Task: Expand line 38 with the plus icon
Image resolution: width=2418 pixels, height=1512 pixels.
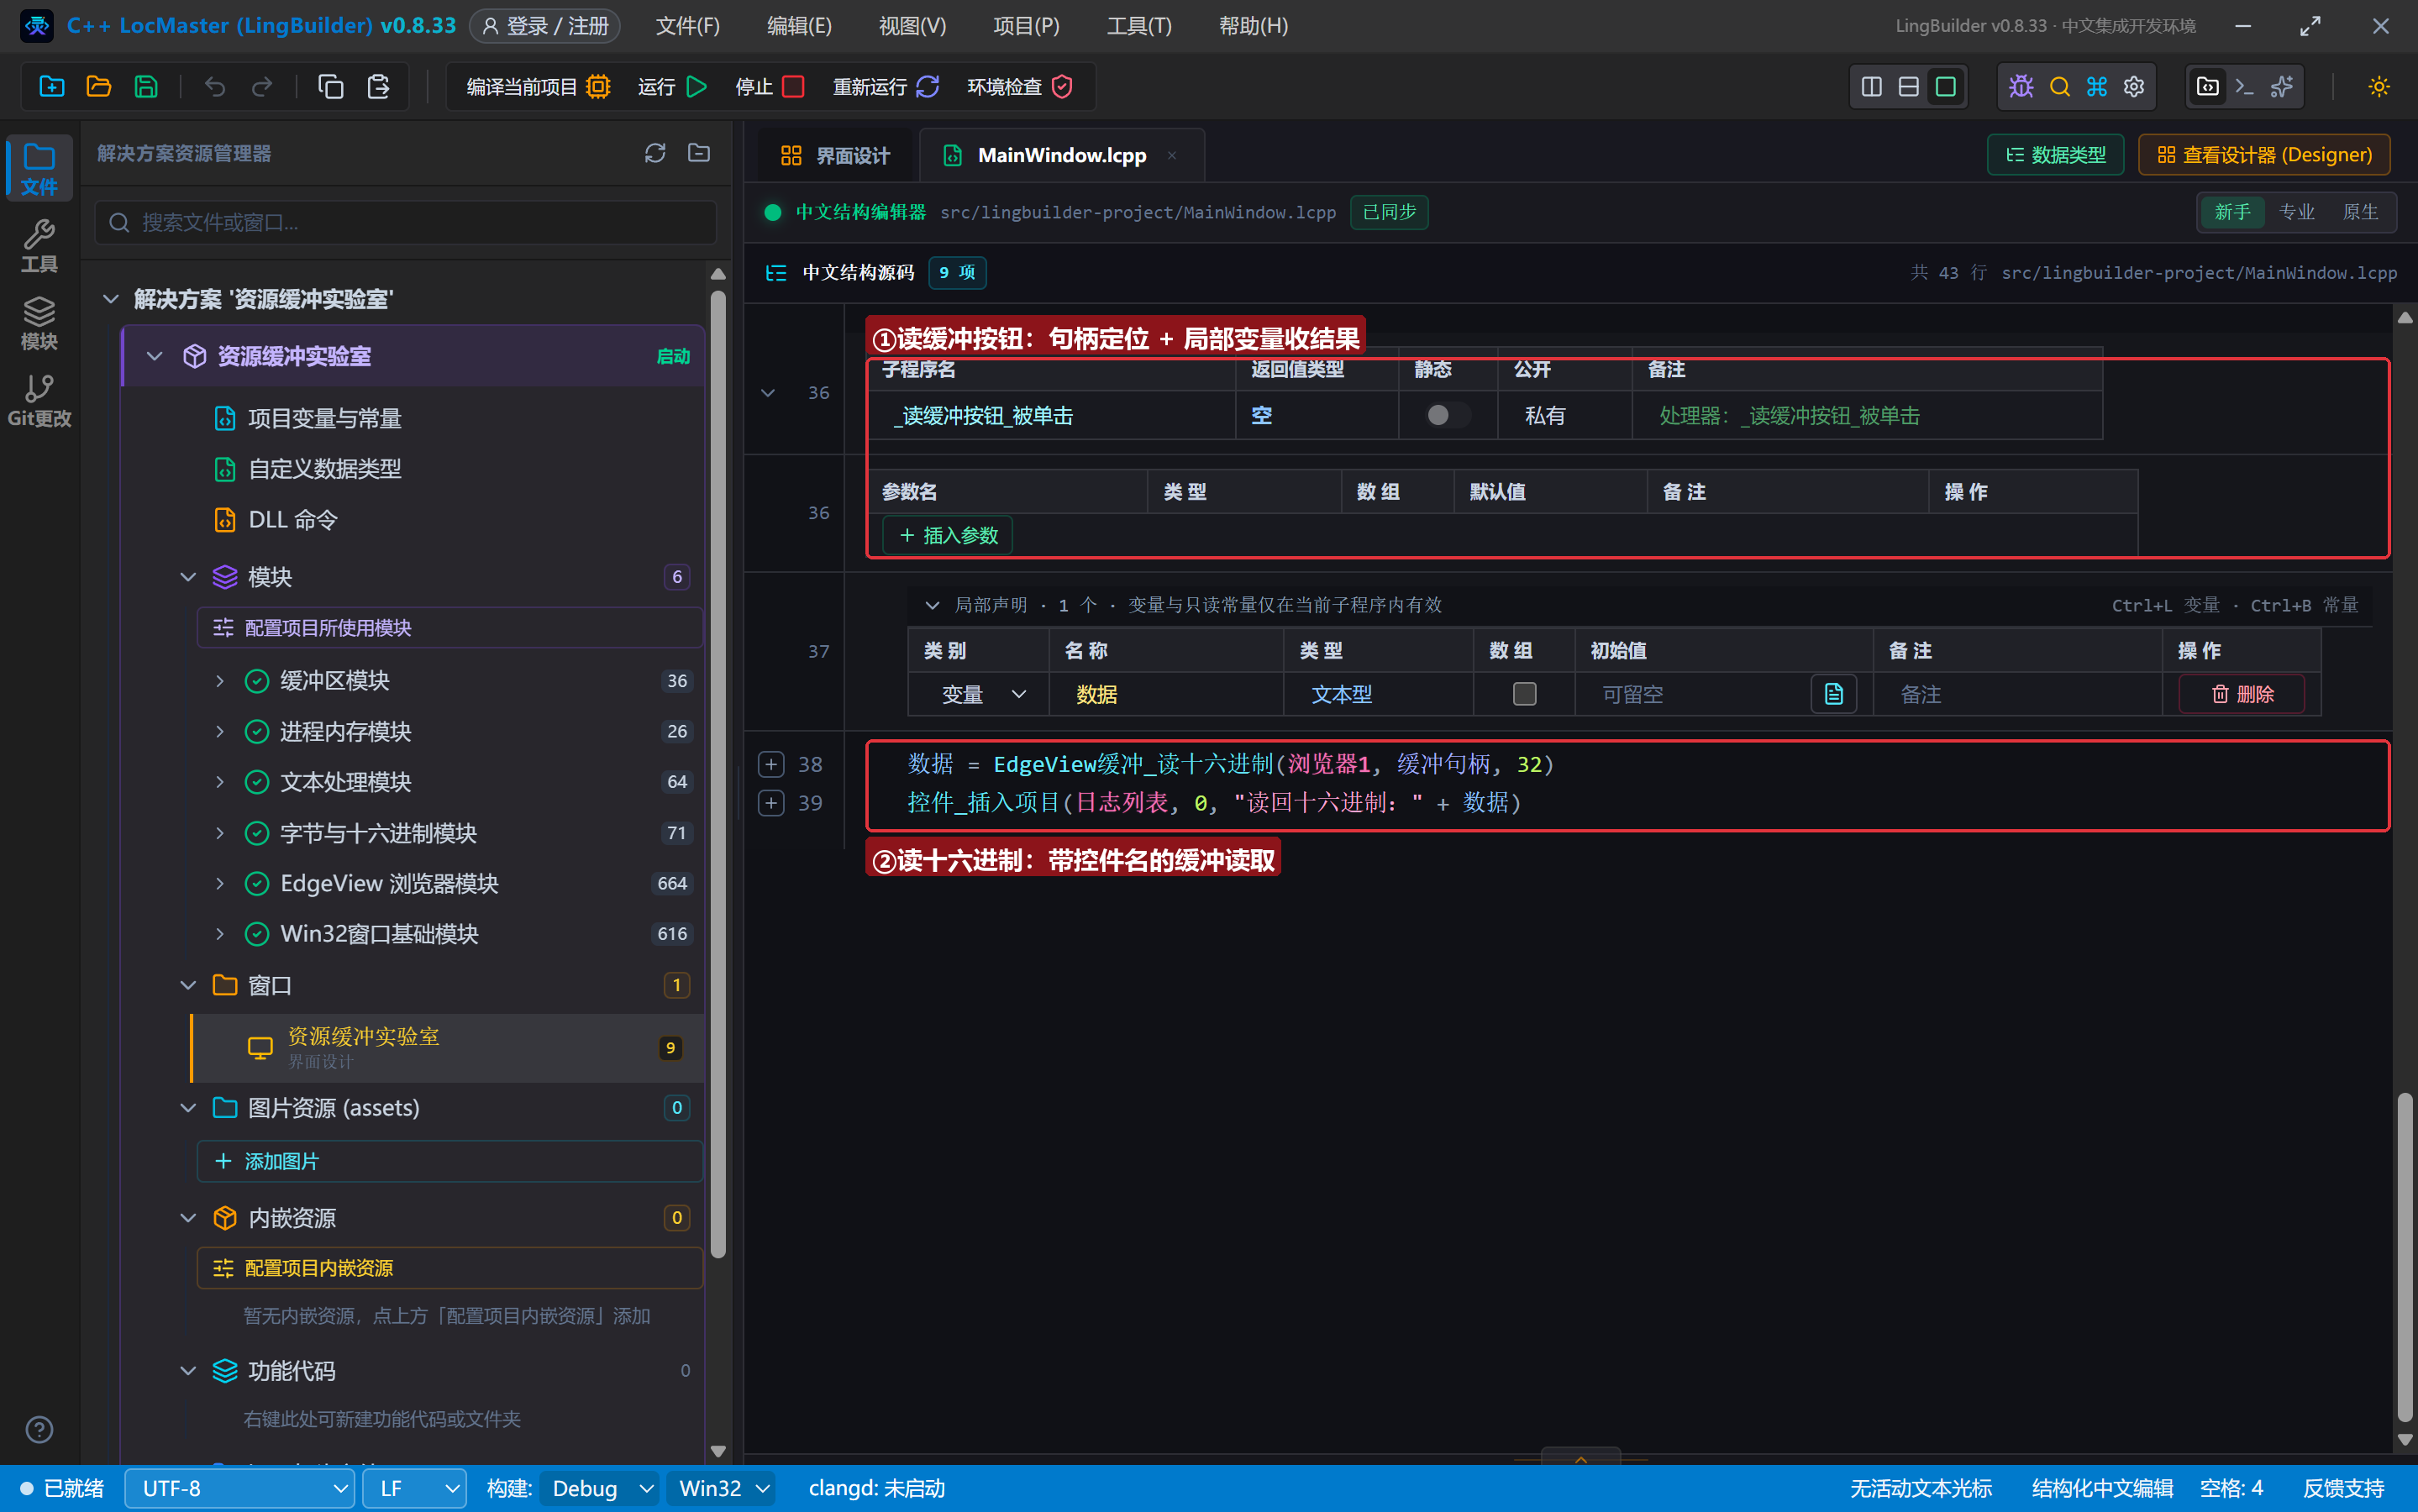Action: 771,764
